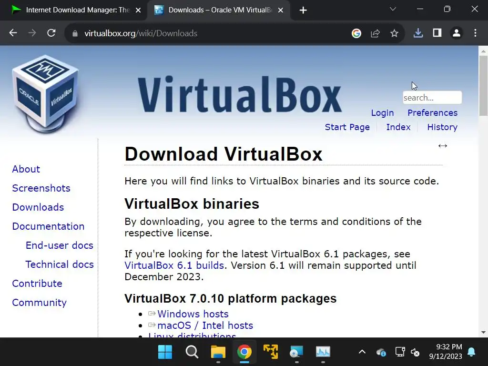488x366 pixels.
Task: Click scrollbar up arrow
Action: (483, 51)
